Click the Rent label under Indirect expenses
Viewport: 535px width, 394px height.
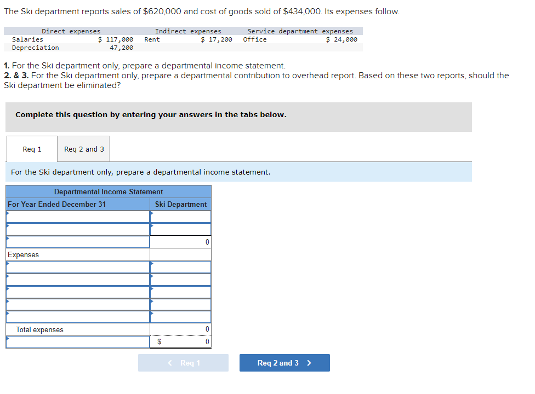pos(152,39)
